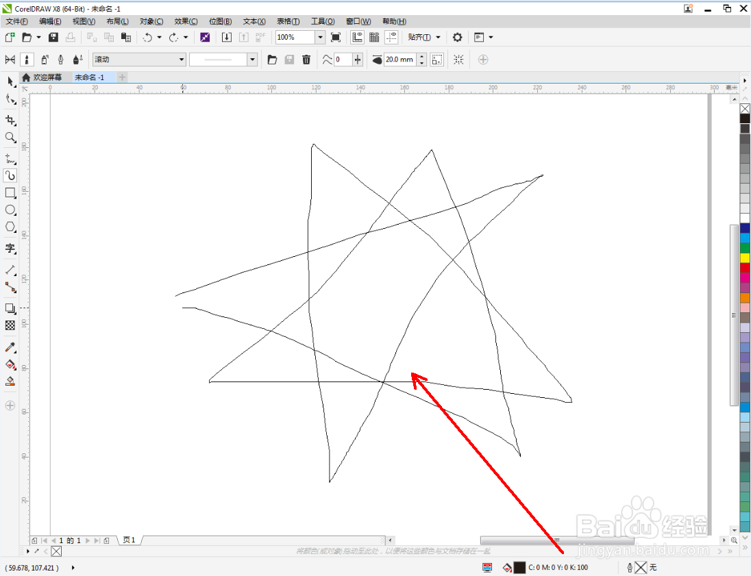Switch to the 未命名-1 document tab
The image size is (751, 576).
[93, 77]
